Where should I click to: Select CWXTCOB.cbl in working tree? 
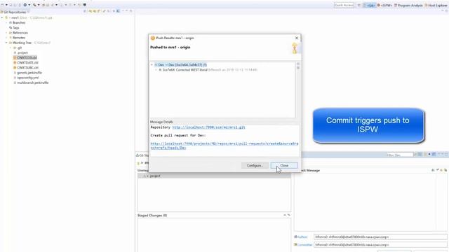tap(27, 57)
